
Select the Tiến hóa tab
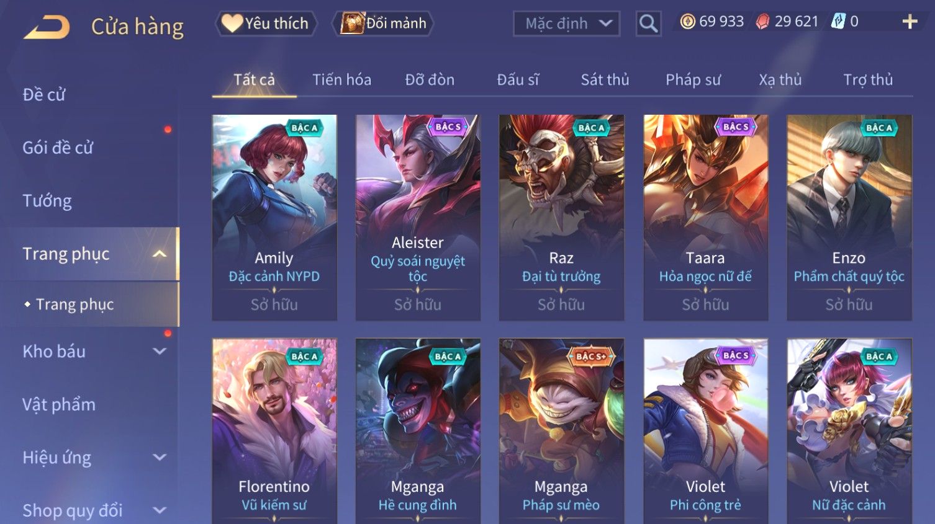341,80
